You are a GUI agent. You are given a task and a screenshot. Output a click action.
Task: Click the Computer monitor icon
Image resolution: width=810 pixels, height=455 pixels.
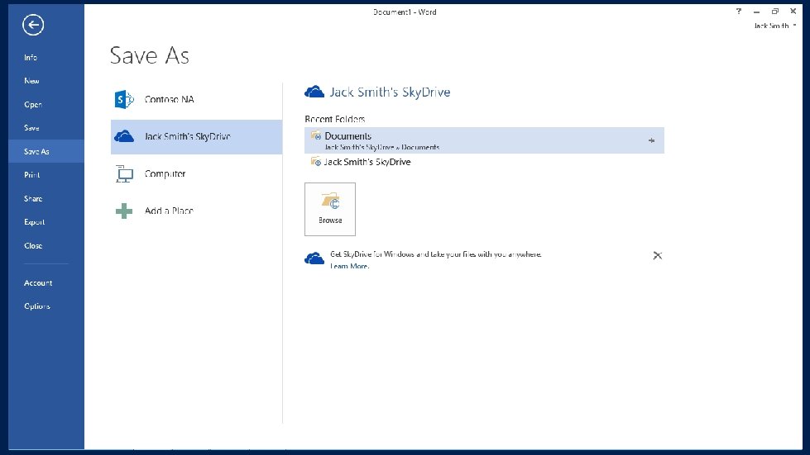point(124,174)
